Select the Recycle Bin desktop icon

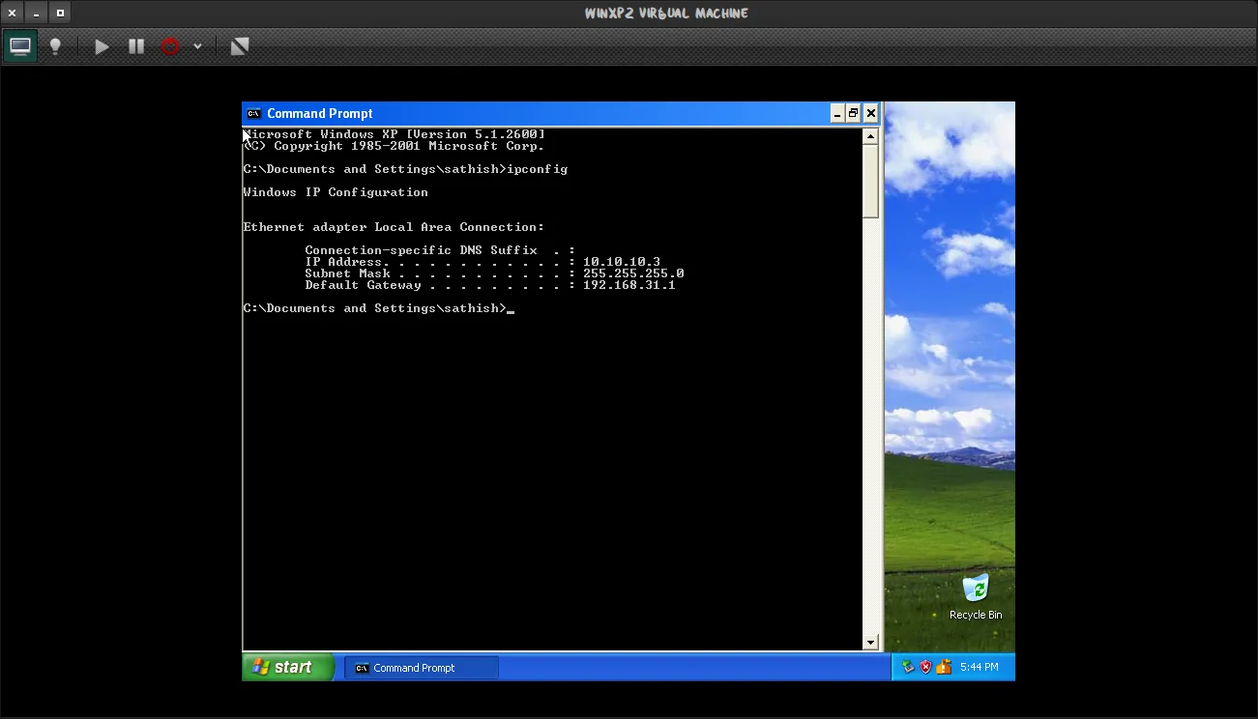pyautogui.click(x=976, y=597)
